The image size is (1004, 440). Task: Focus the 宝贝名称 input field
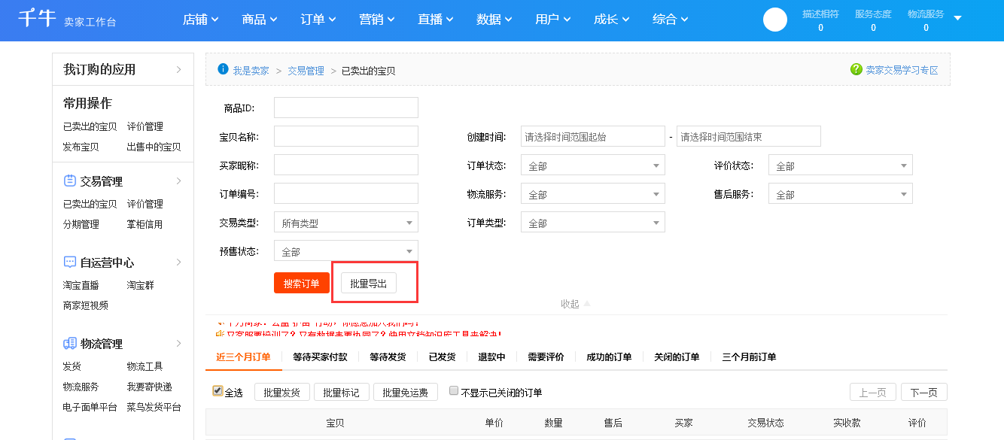[346, 136]
